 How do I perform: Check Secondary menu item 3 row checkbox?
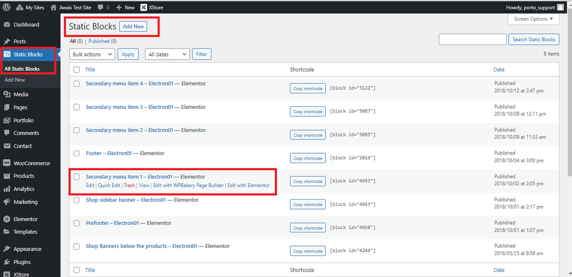pos(76,107)
